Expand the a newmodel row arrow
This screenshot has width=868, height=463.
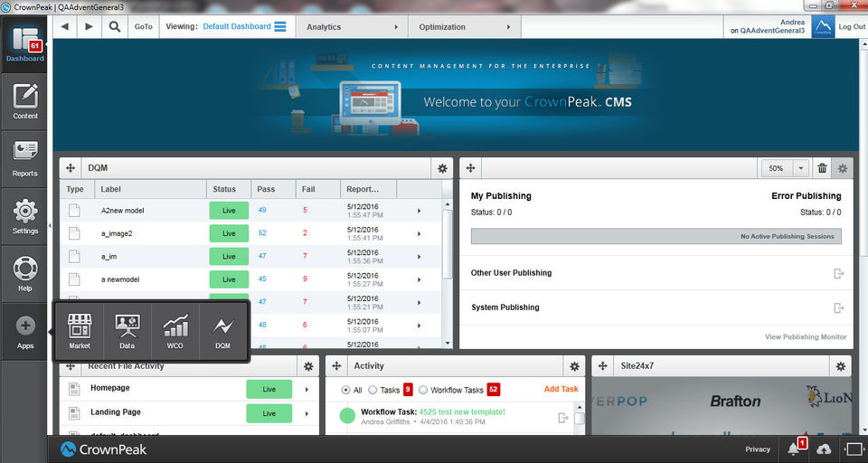[x=419, y=279]
